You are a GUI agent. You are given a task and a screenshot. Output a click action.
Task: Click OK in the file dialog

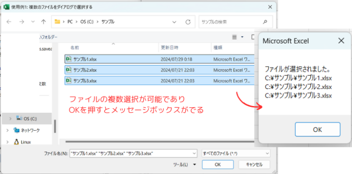click(218, 164)
